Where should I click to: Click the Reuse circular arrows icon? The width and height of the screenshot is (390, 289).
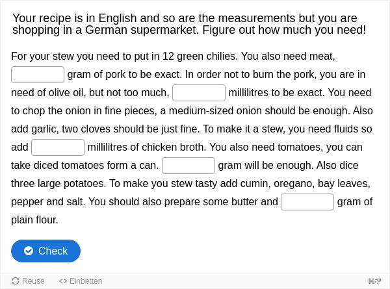click(x=16, y=281)
